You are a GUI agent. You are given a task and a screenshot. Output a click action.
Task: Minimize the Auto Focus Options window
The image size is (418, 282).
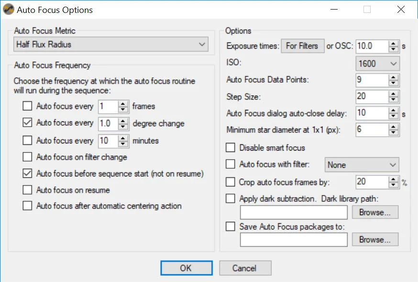point(334,10)
